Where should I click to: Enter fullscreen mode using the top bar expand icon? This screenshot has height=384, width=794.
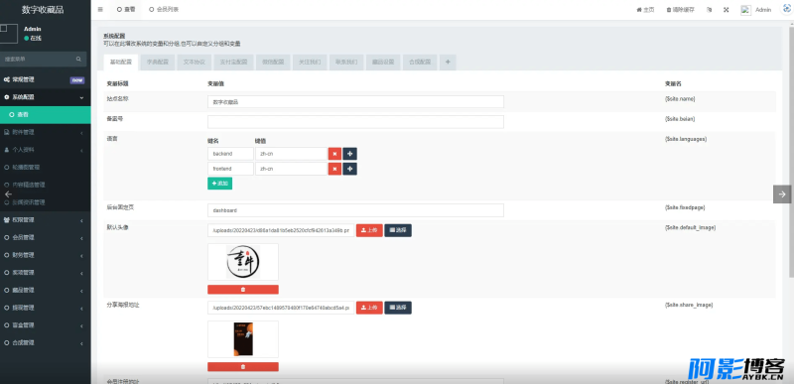(x=727, y=10)
